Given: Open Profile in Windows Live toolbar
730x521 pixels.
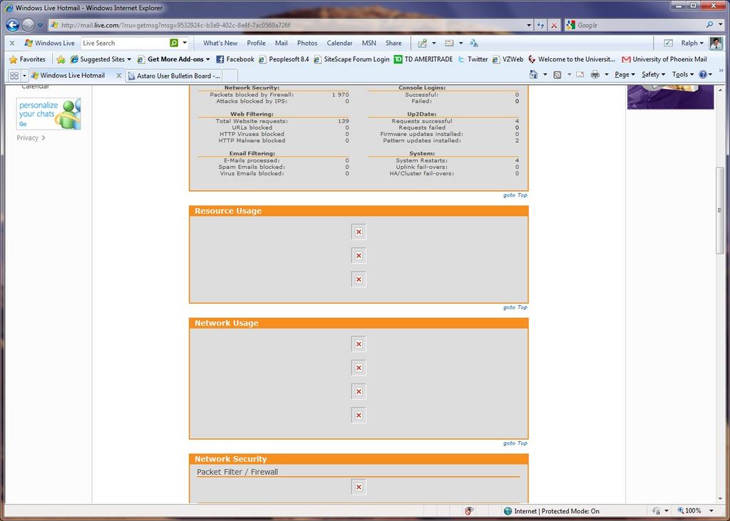Looking at the screenshot, I should (x=256, y=43).
